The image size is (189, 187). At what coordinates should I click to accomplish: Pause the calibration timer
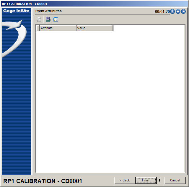click(x=172, y=11)
